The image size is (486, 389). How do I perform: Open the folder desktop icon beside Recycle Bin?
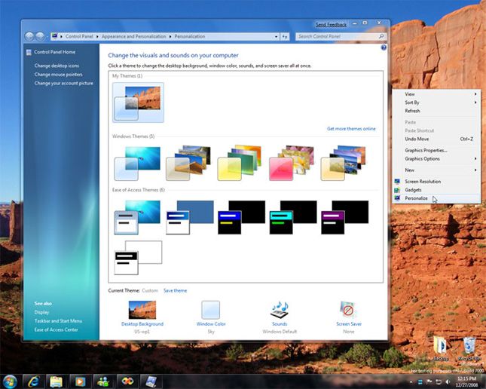tap(441, 349)
